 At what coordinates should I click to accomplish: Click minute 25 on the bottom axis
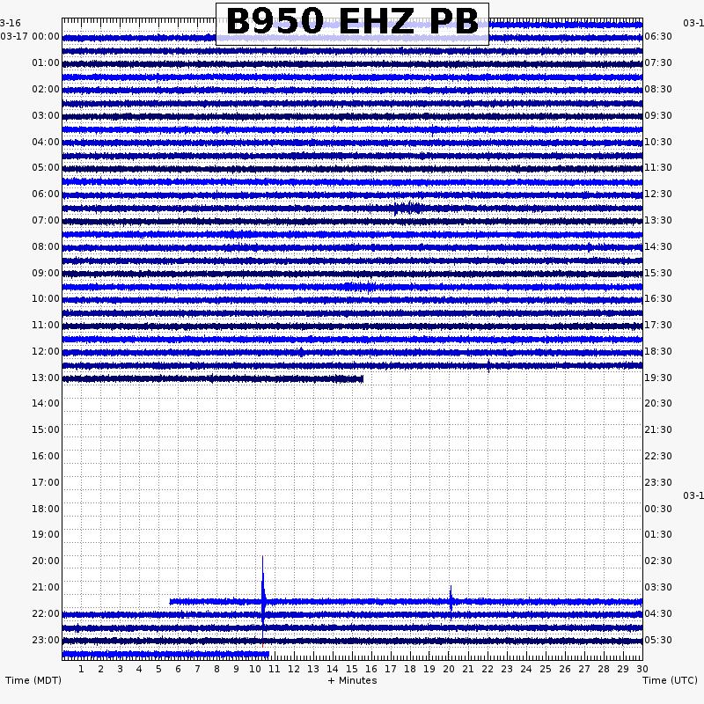point(546,669)
